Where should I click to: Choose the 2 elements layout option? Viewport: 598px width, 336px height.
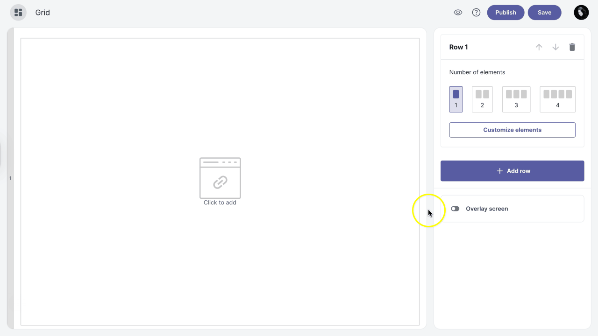482,99
